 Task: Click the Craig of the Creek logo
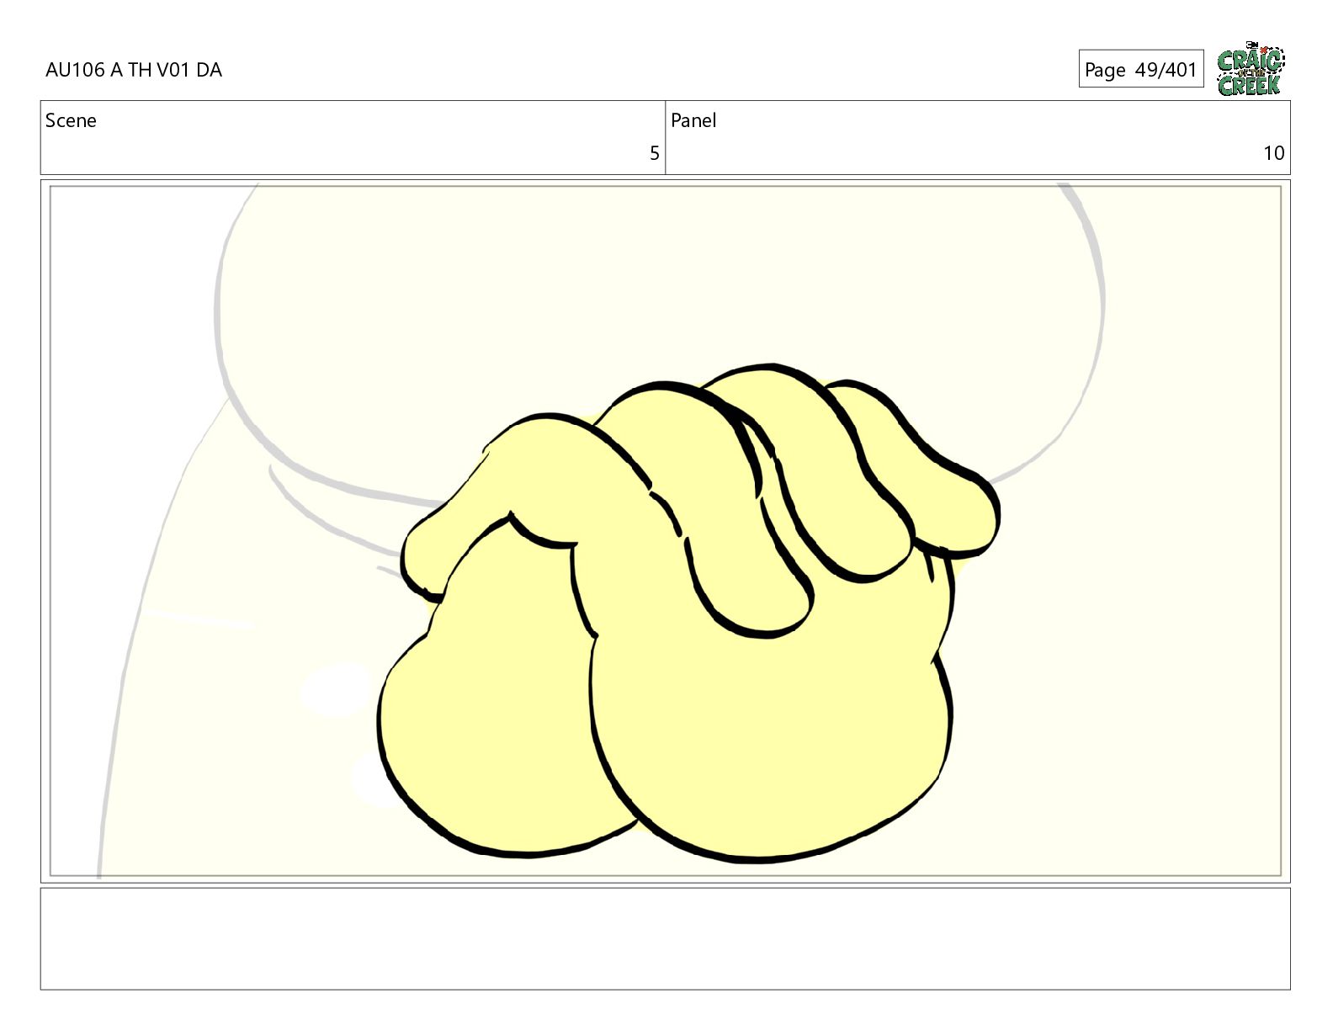tap(1251, 69)
